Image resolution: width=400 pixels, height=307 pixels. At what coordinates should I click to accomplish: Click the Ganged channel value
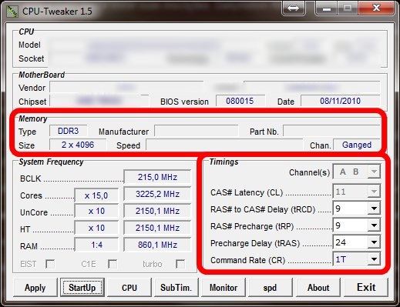point(357,145)
